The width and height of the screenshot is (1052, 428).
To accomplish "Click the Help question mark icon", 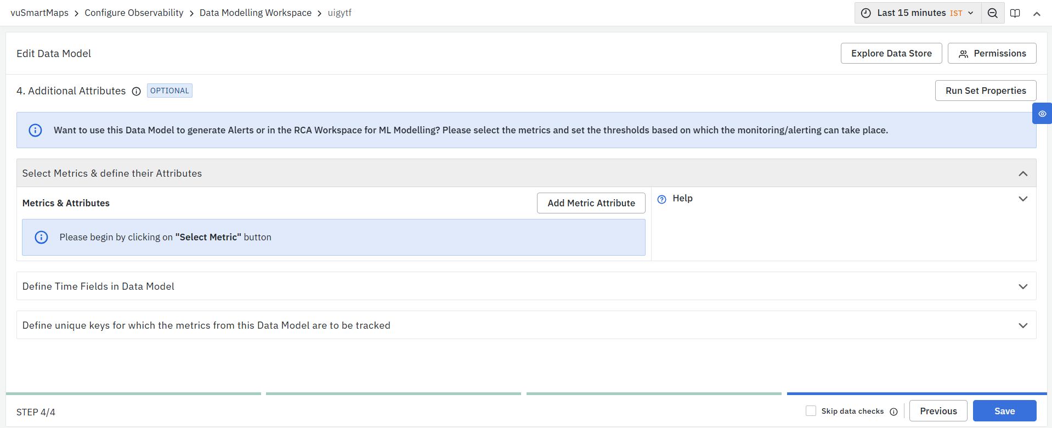I will coord(662,199).
